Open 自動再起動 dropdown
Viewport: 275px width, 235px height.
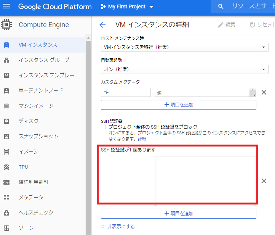click(184, 69)
